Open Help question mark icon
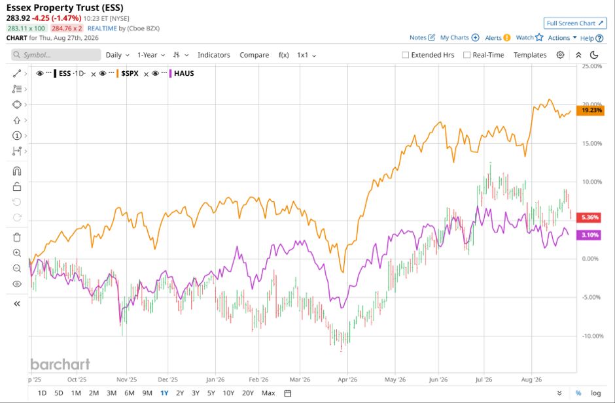The image size is (615, 403). 599,38
